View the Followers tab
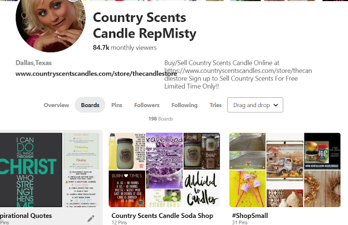 pos(147,105)
